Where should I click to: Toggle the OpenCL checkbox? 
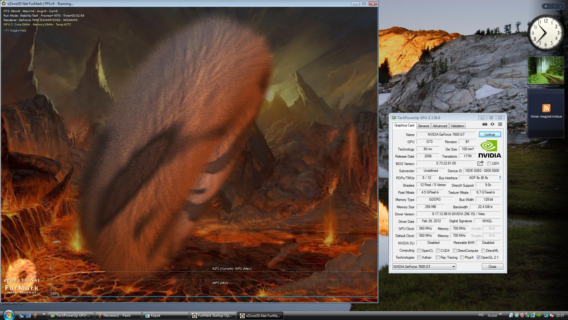419,251
